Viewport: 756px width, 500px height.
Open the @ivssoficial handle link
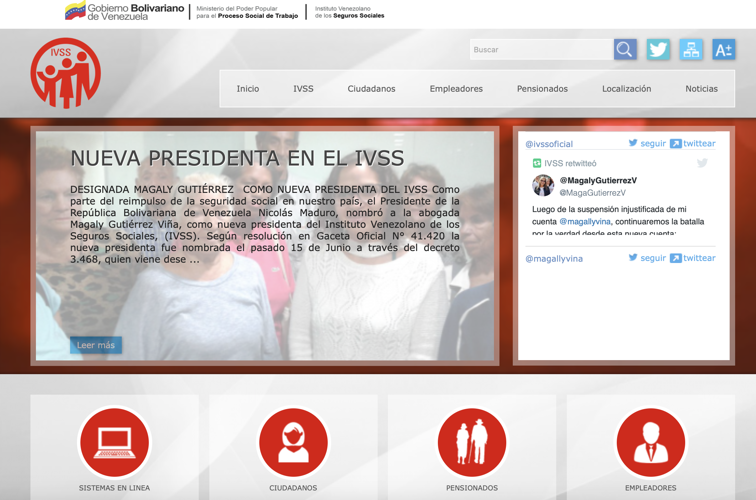(x=549, y=144)
